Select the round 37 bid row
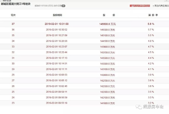The height and width of the screenshot is (114, 169). (x=84, y=24)
